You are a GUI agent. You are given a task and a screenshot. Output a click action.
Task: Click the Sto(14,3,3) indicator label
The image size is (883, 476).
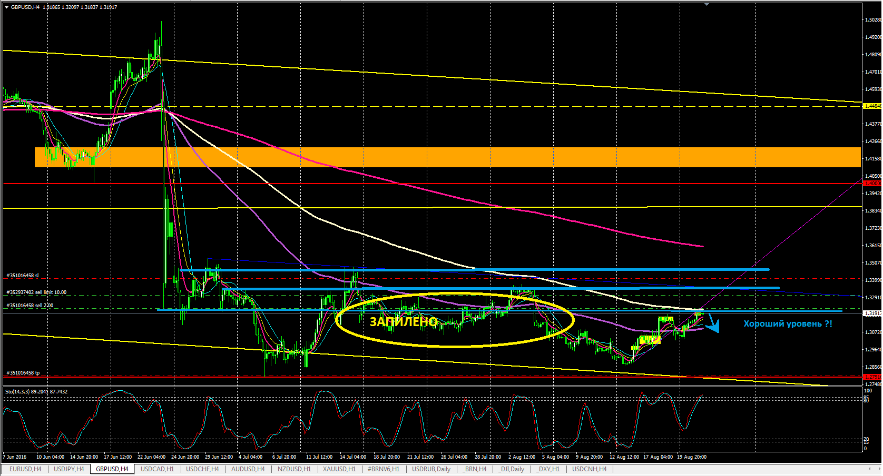pyautogui.click(x=36, y=391)
